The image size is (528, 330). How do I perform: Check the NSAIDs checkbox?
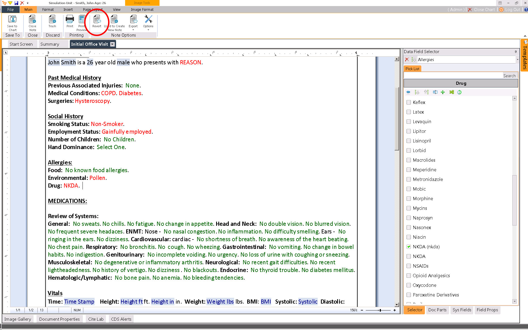point(409,266)
